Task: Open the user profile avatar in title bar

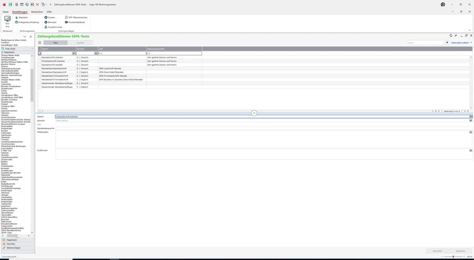Action: click(443, 4)
